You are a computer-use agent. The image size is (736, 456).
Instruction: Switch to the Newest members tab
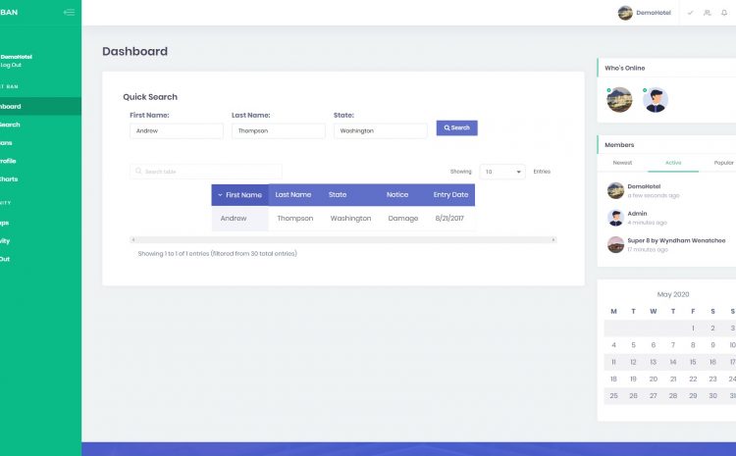(x=622, y=163)
